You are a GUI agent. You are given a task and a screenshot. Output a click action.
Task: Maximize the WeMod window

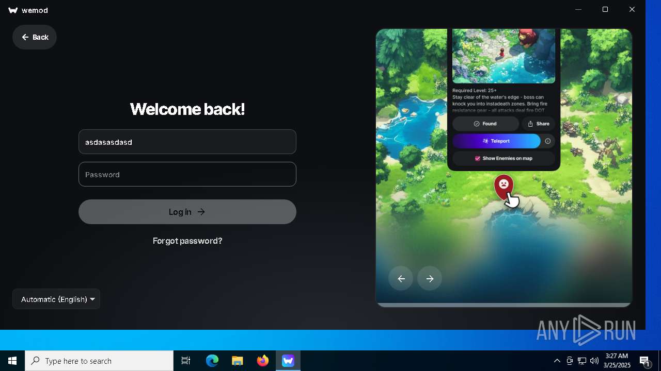[x=605, y=9]
